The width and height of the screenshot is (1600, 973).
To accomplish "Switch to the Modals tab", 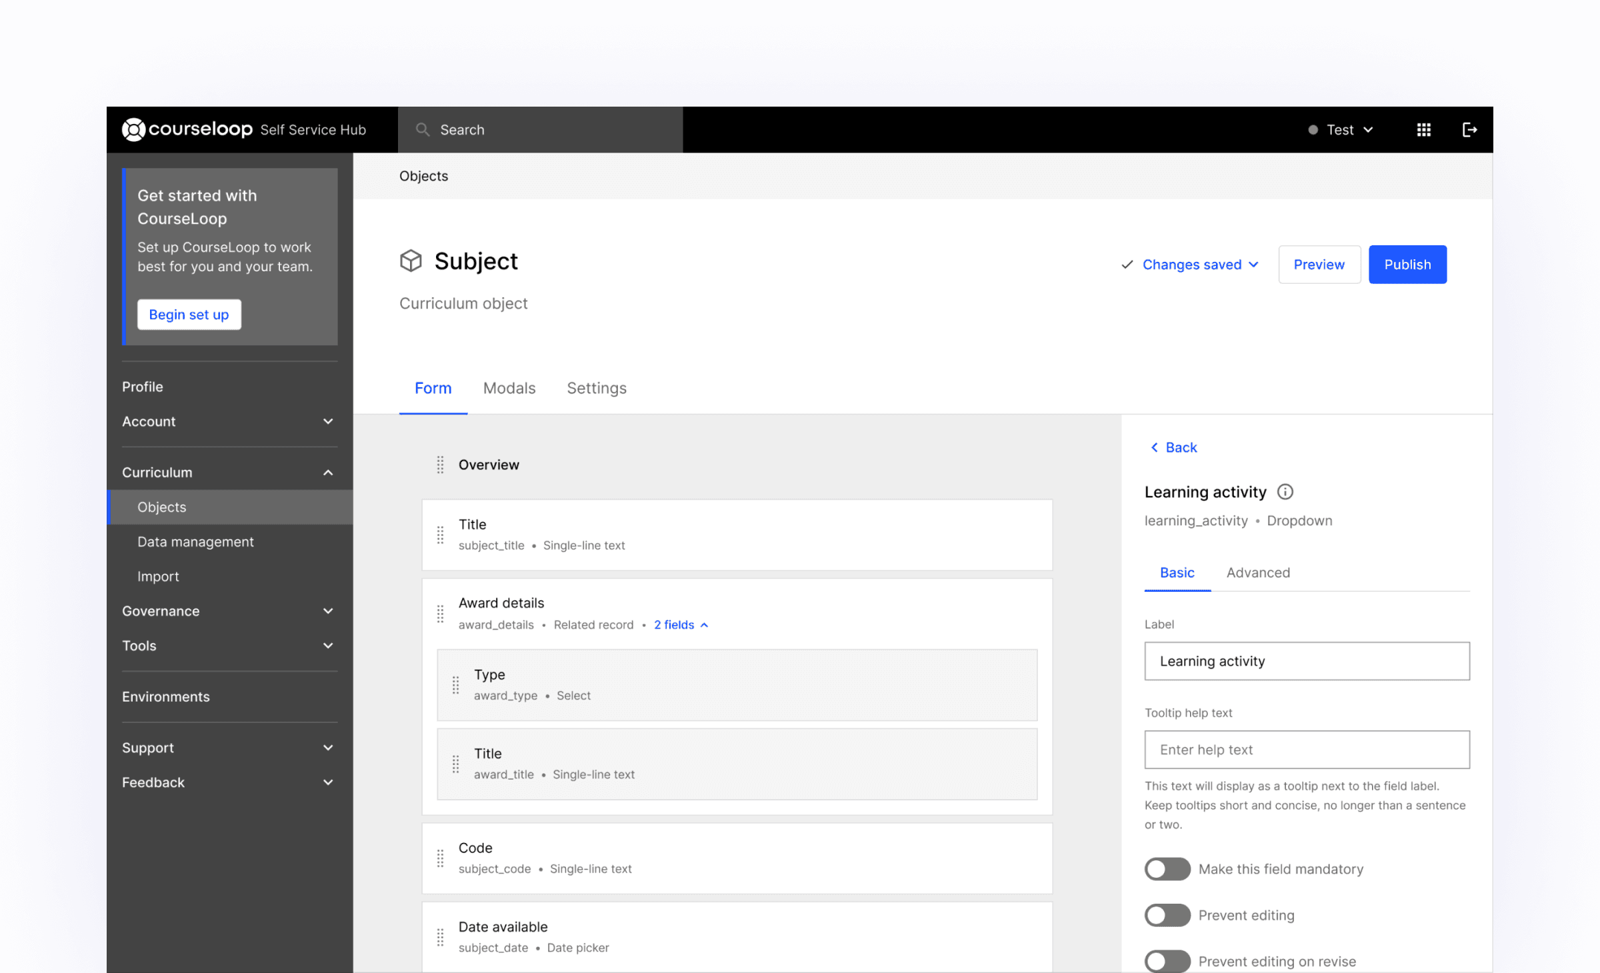I will (509, 388).
